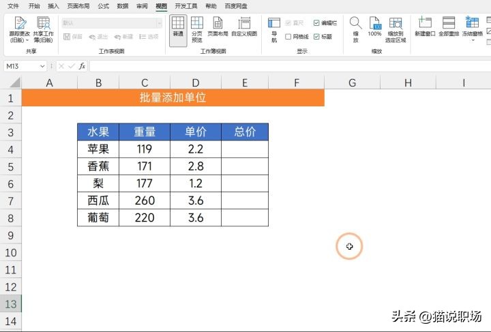Switch to the 公式 tab
Image resolution: width=491 pixels, height=332 pixels.
104,6
